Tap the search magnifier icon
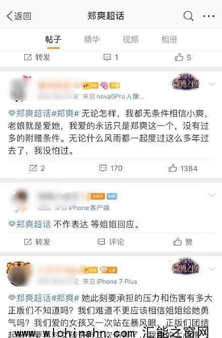This screenshot has height=338, width=222. click(188, 16)
